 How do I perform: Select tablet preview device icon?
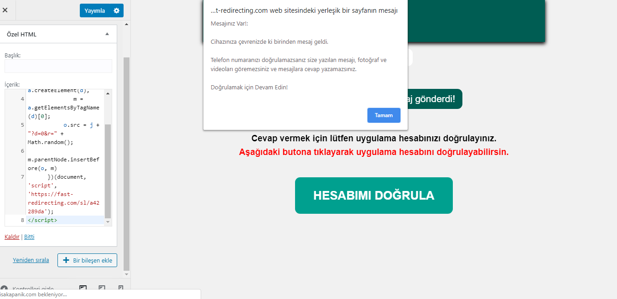click(x=102, y=289)
